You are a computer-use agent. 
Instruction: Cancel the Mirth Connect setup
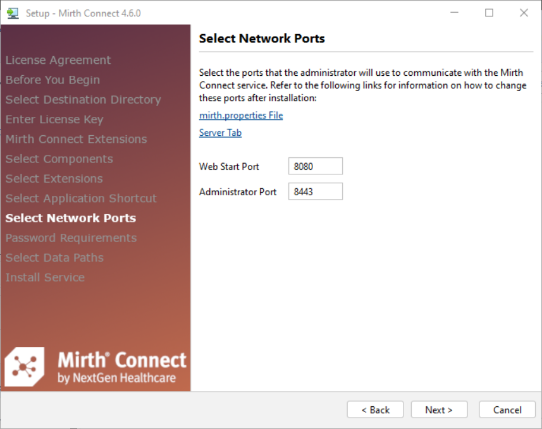coord(507,410)
